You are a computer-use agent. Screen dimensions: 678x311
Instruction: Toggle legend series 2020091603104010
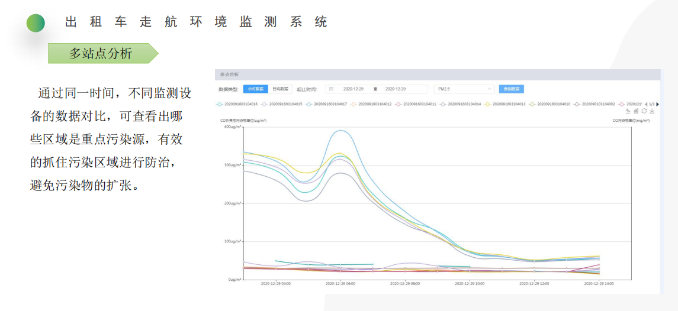(x=550, y=104)
